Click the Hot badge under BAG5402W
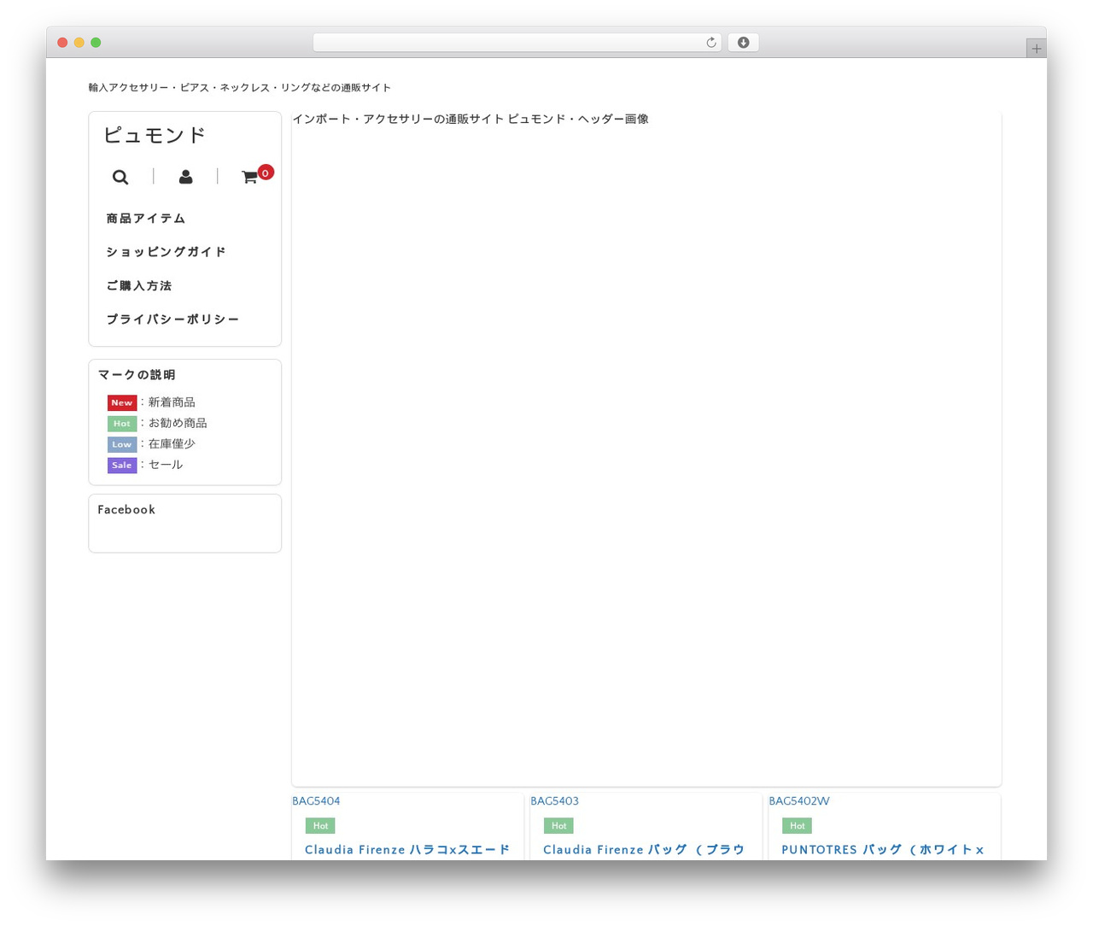This screenshot has height=926, width=1093. point(797,826)
